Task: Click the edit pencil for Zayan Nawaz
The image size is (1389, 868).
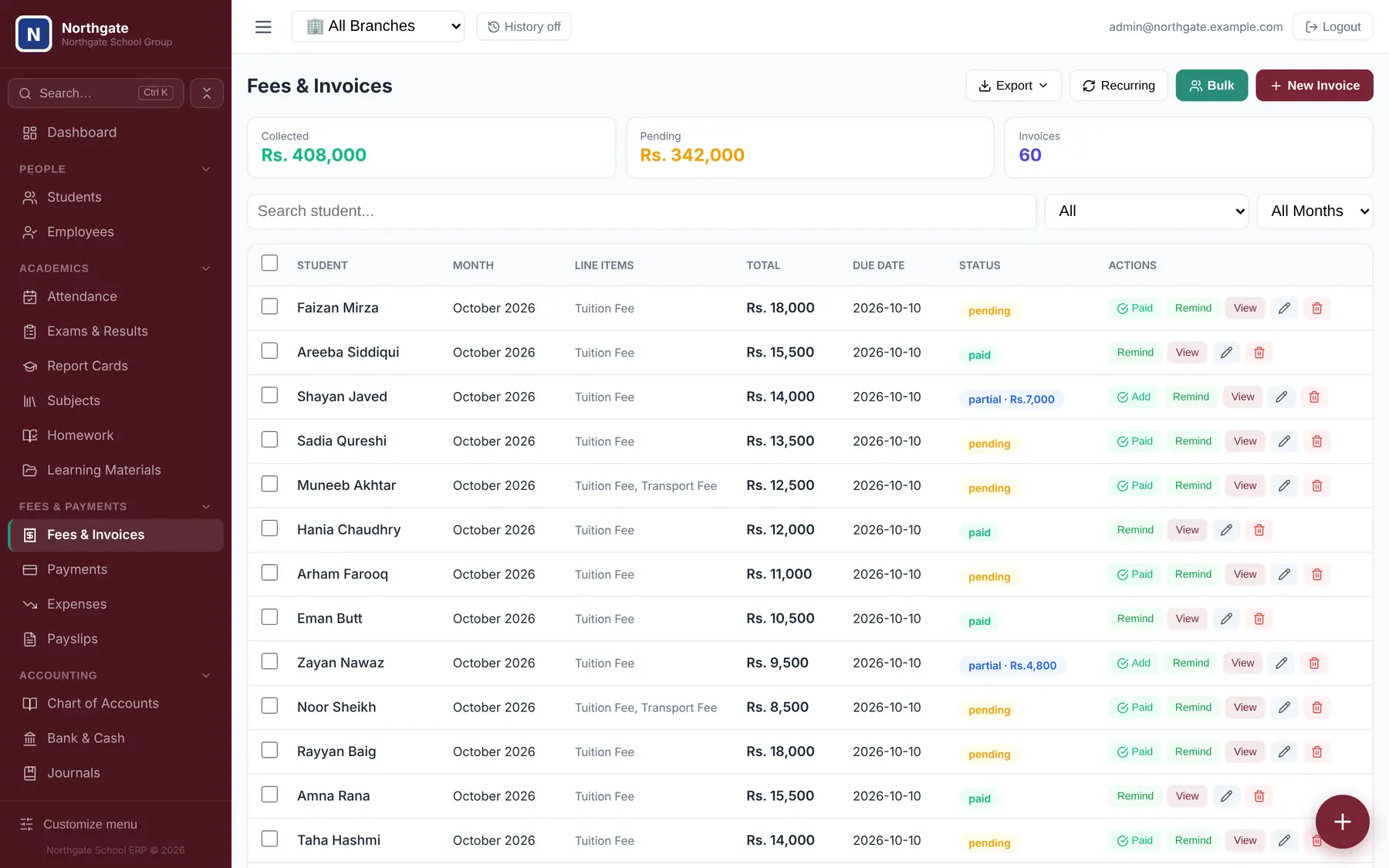Action: coord(1281,664)
